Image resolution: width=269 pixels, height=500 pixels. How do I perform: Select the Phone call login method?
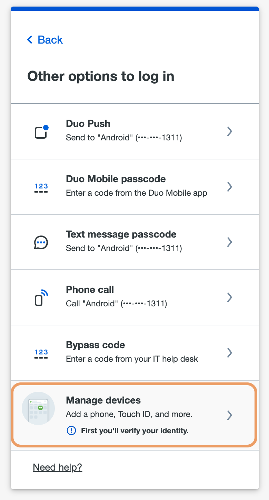click(x=134, y=297)
